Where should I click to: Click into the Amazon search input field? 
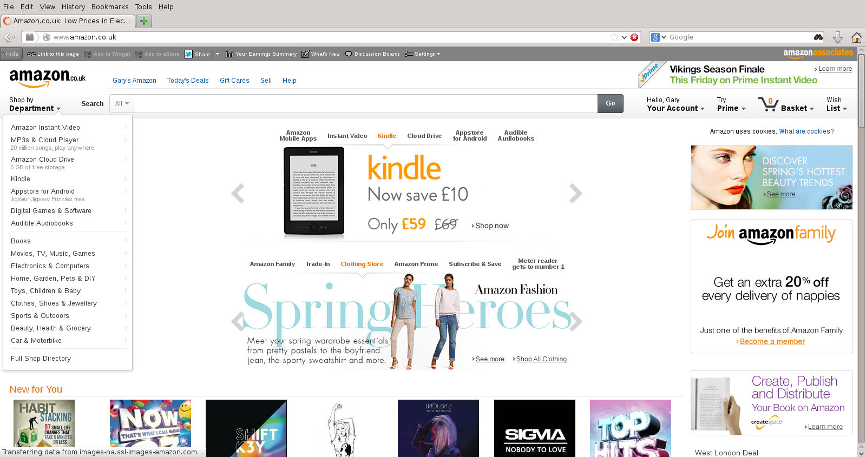point(365,103)
